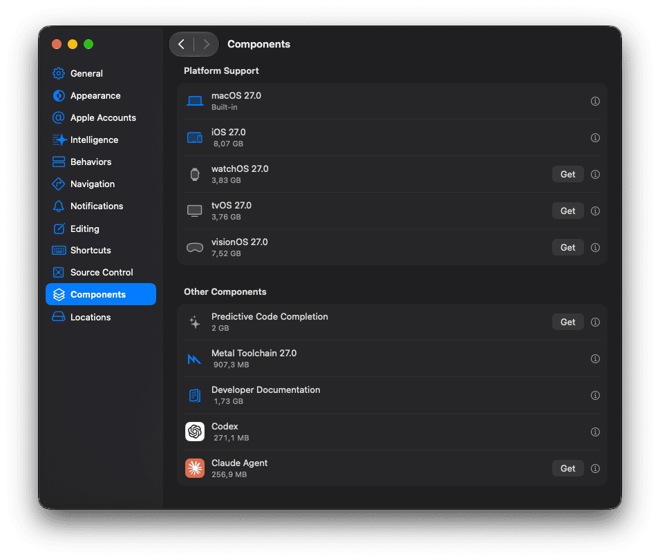Image resolution: width=660 pixels, height=560 pixels.
Task: Click the Metal Toolchain logo icon
Action: (x=194, y=358)
